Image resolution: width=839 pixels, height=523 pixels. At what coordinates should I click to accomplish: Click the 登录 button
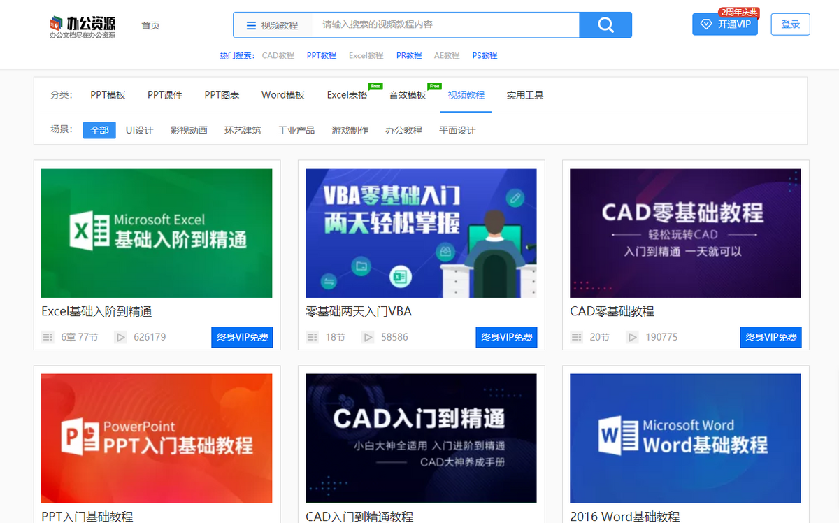pyautogui.click(x=791, y=24)
